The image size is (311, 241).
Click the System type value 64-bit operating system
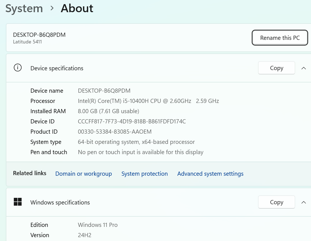pos(136,142)
